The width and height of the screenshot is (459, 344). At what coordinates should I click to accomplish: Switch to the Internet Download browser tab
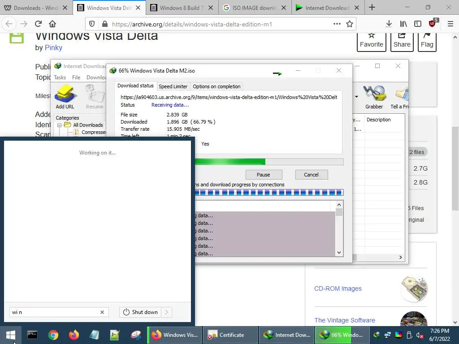327,8
